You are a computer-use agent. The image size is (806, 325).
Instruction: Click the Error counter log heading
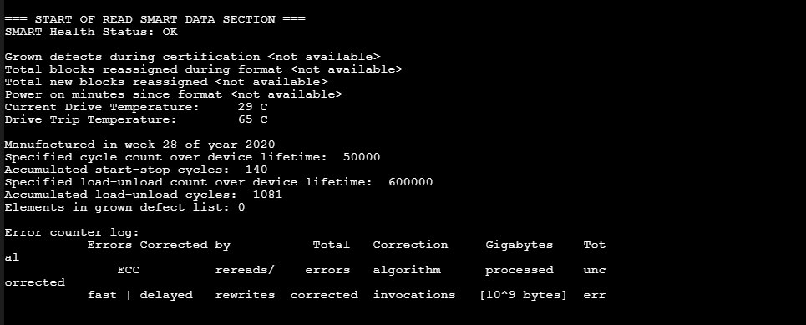coord(72,232)
